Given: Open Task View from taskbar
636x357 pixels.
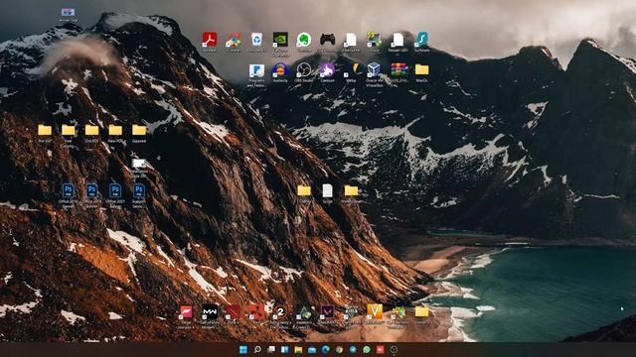Looking at the screenshot, I should point(271,350).
